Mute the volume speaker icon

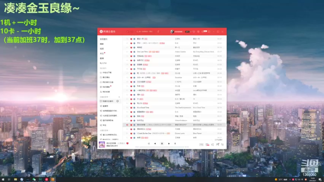tap(212, 145)
